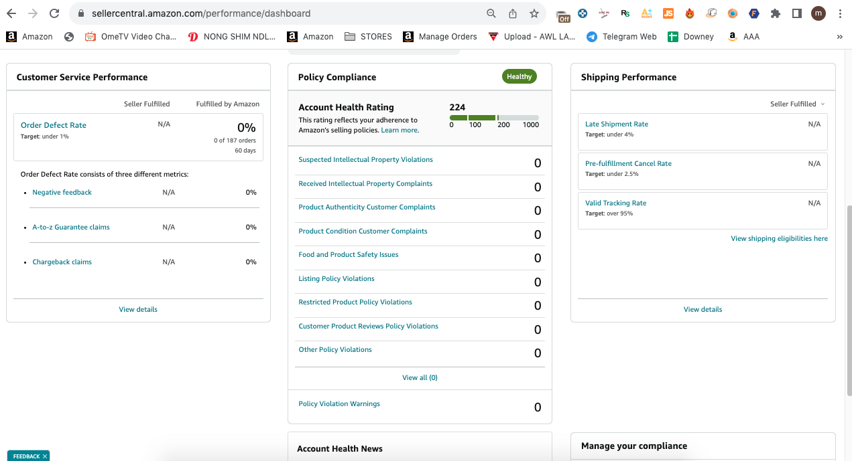Open the RS extension icon
Image resolution: width=852 pixels, height=461 pixels.
pos(625,13)
